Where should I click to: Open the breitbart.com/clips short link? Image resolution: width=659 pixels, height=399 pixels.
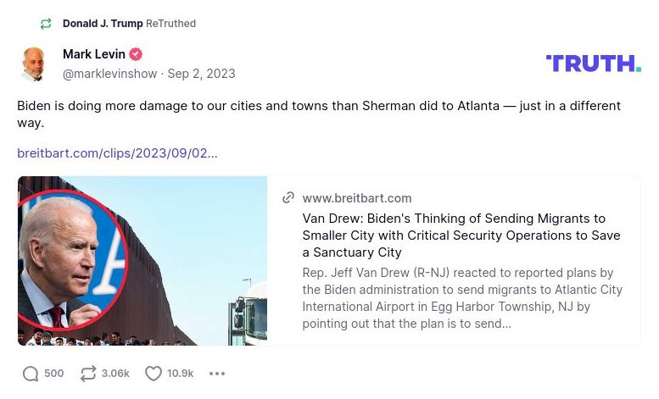(x=117, y=153)
